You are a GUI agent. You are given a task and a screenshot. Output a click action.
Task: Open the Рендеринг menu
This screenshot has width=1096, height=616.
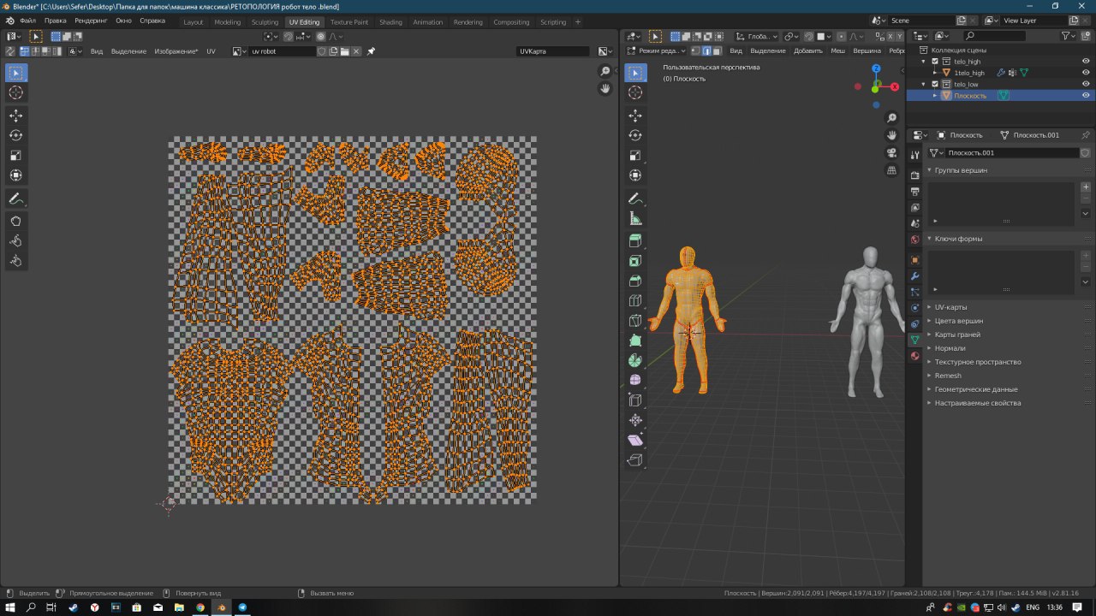coord(91,21)
